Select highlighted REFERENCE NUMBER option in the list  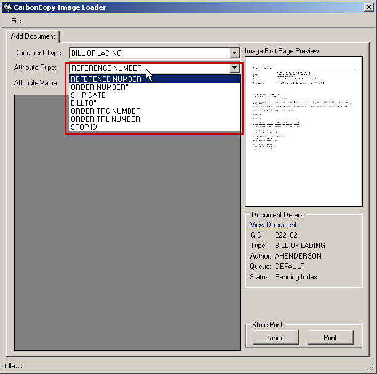(106, 79)
